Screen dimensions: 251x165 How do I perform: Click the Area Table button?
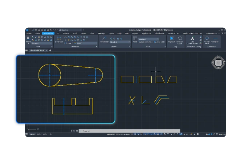159,42
